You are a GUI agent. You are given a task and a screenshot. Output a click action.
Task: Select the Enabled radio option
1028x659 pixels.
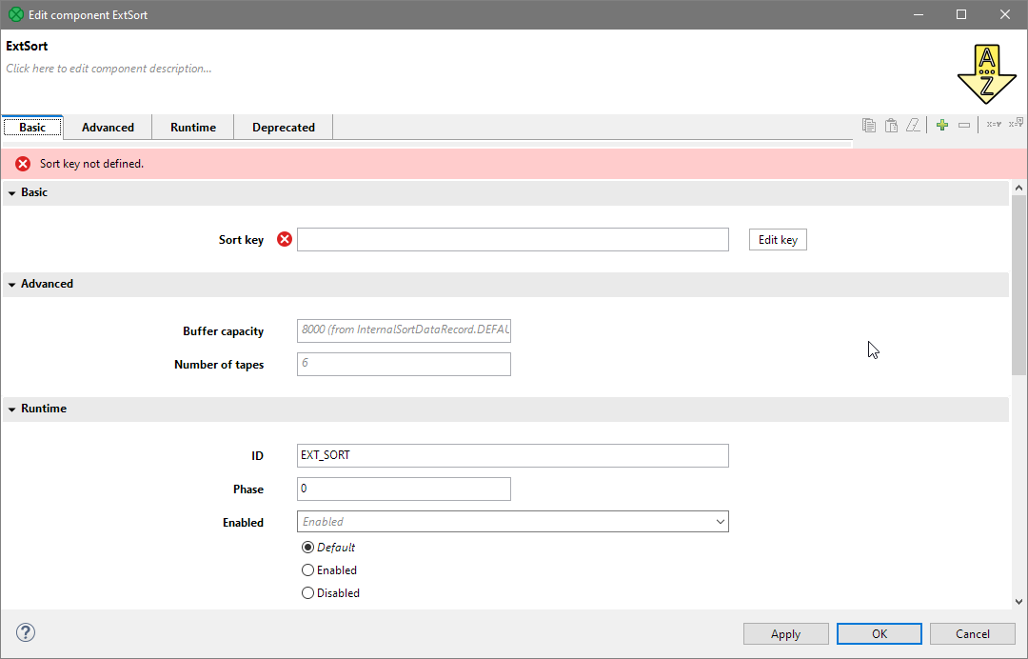[307, 570]
